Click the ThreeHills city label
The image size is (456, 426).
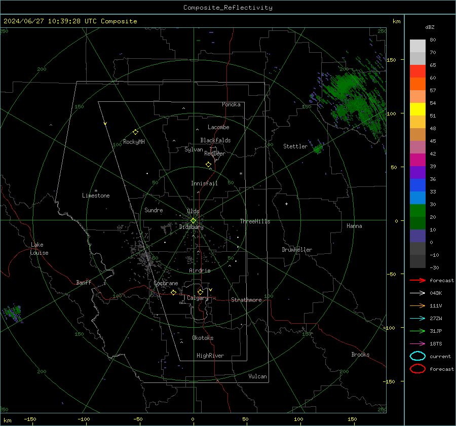255,221
